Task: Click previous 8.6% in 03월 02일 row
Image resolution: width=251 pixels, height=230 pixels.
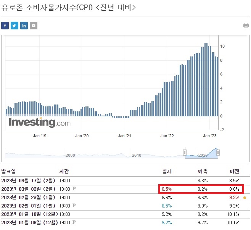Action: 234,189
